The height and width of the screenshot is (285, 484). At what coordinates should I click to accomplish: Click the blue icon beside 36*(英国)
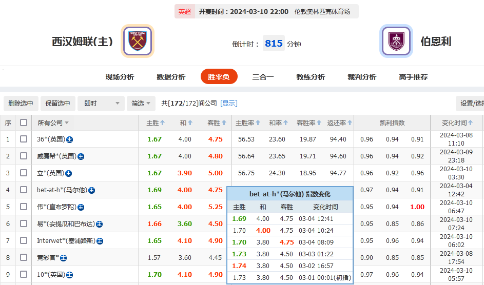(x=69, y=139)
